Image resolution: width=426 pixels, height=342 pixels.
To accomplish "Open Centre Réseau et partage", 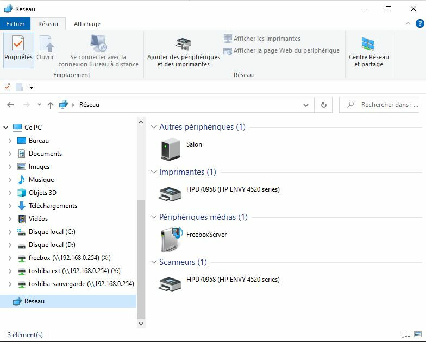I will click(368, 52).
